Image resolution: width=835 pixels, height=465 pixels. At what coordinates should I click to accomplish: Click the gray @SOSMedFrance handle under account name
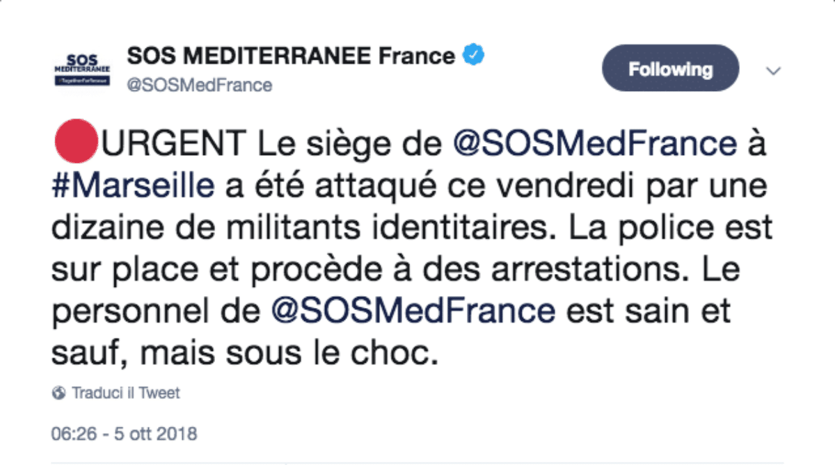tap(198, 85)
